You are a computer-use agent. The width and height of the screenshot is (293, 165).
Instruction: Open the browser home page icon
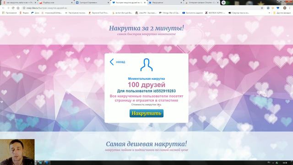tap(18, 8)
